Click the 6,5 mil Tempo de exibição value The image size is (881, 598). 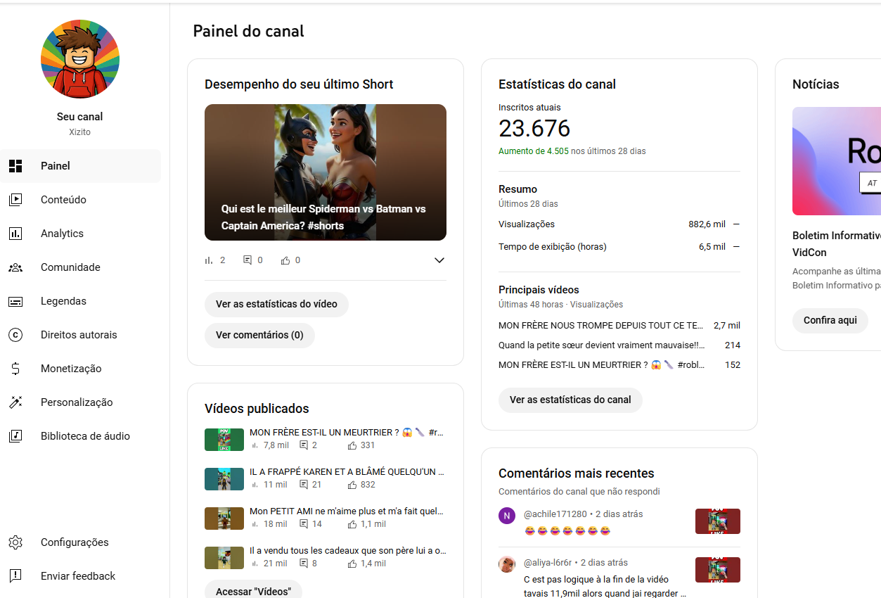[x=712, y=247]
